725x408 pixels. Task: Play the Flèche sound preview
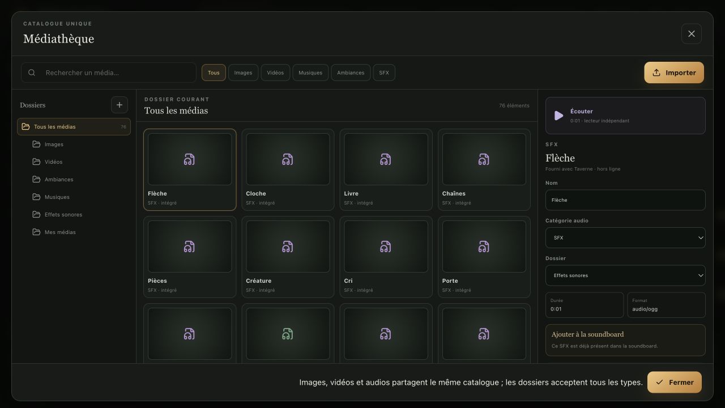(x=558, y=116)
